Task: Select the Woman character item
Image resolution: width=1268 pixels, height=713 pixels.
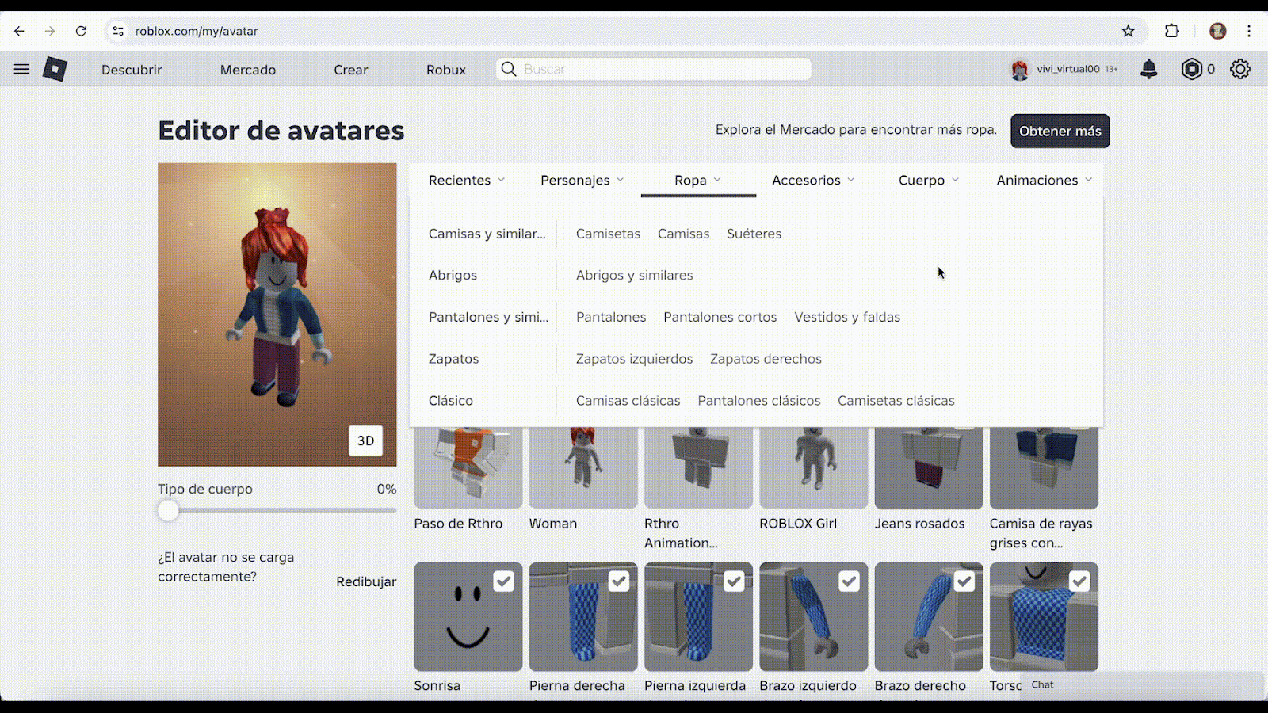Action: coord(583,467)
